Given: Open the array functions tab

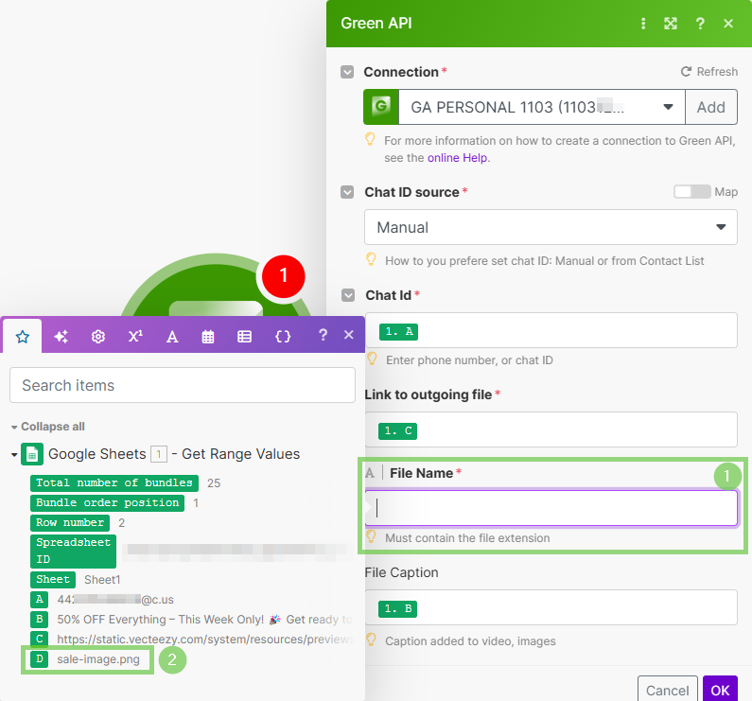Looking at the screenshot, I should pyautogui.click(x=244, y=336).
